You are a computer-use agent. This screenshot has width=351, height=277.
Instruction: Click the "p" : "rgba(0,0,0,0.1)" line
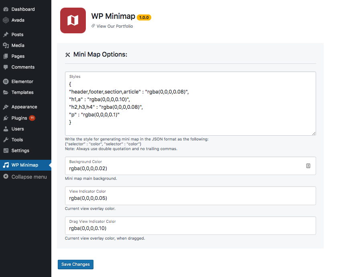[94, 115]
